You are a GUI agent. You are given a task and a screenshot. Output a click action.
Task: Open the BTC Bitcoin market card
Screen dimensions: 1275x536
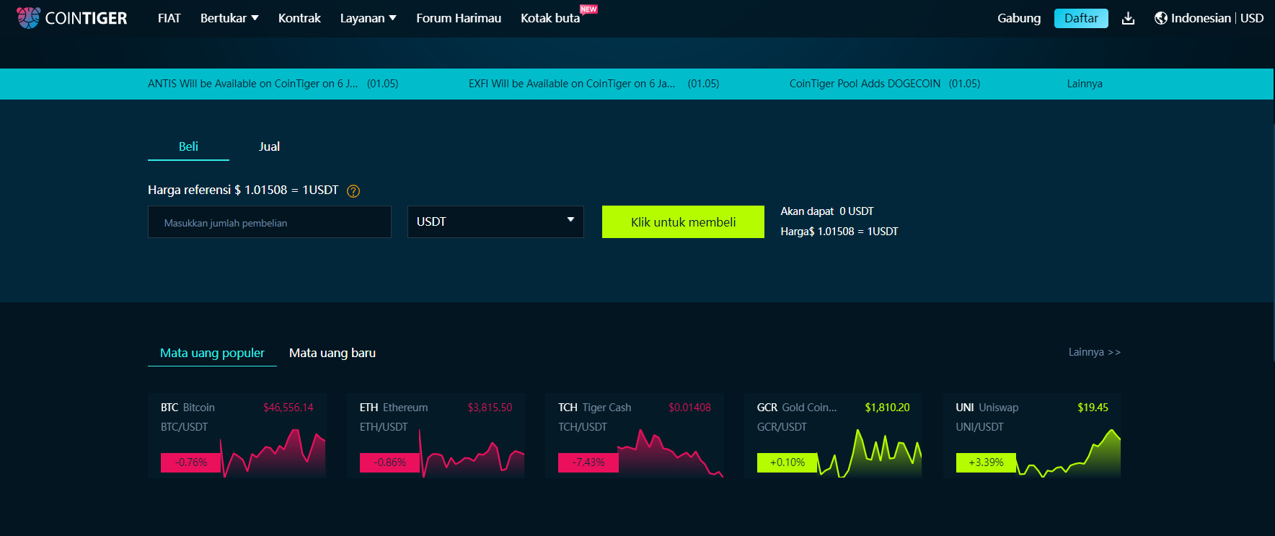tap(237, 436)
